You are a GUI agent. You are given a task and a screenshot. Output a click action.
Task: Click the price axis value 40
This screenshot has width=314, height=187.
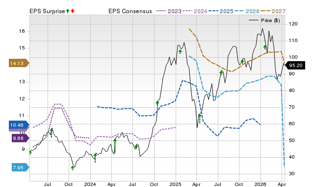[x=292, y=157]
